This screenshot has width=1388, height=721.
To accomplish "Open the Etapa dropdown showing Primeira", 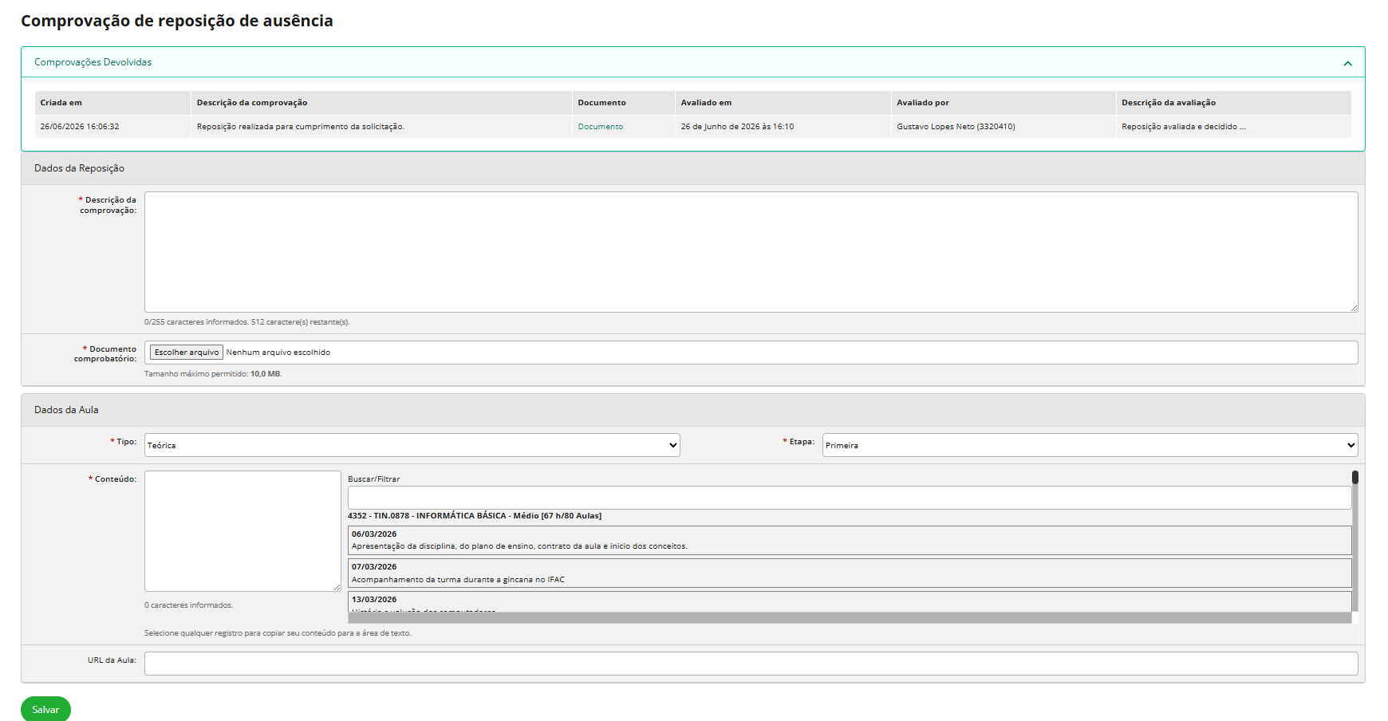I will [1090, 445].
